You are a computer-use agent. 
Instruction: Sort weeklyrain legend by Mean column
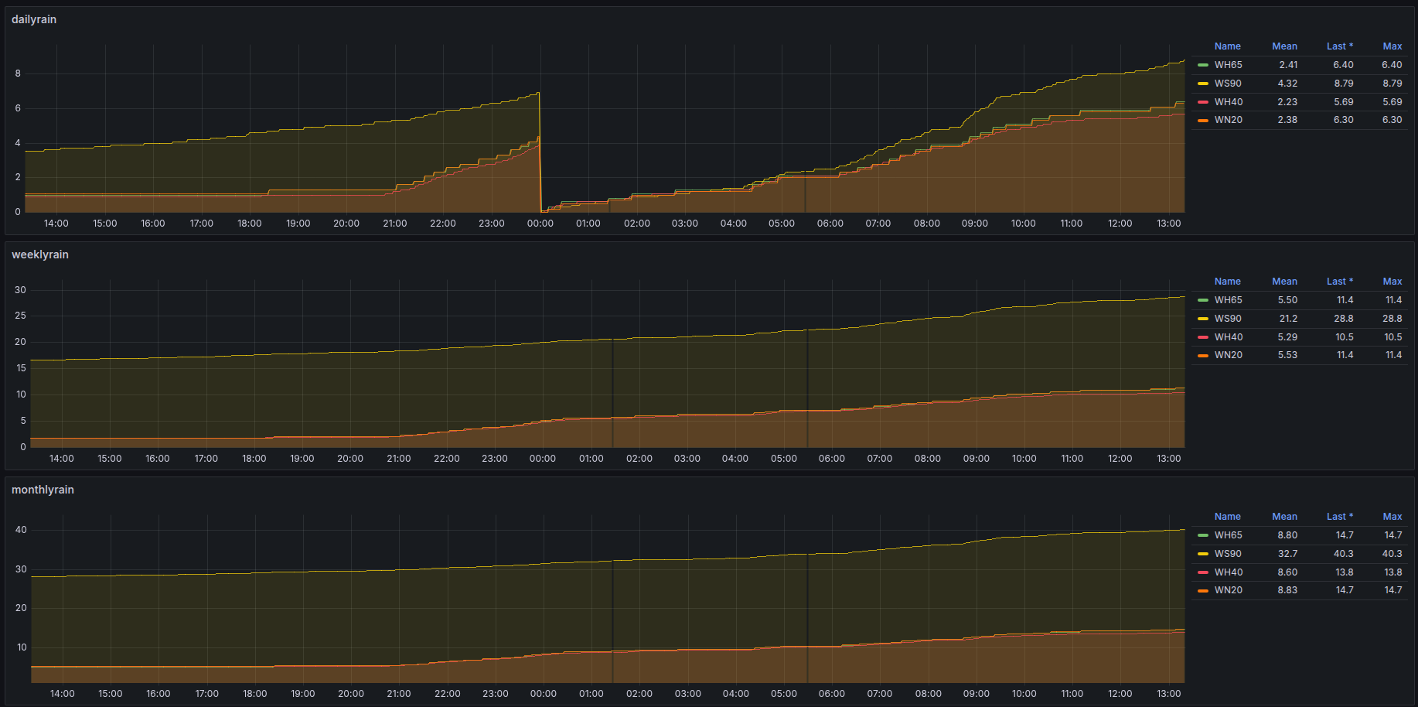[x=1284, y=282]
